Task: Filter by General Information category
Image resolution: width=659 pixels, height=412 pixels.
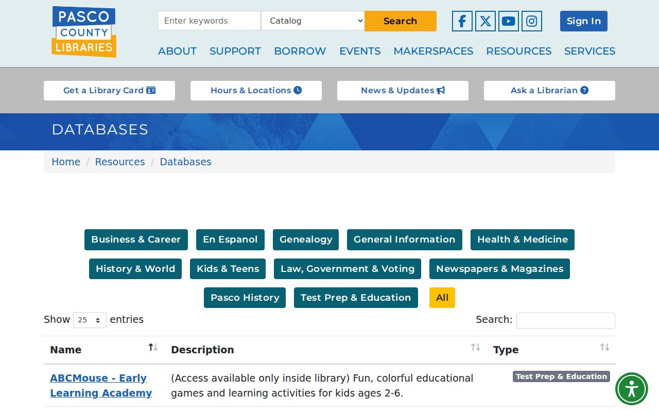Action: (405, 239)
